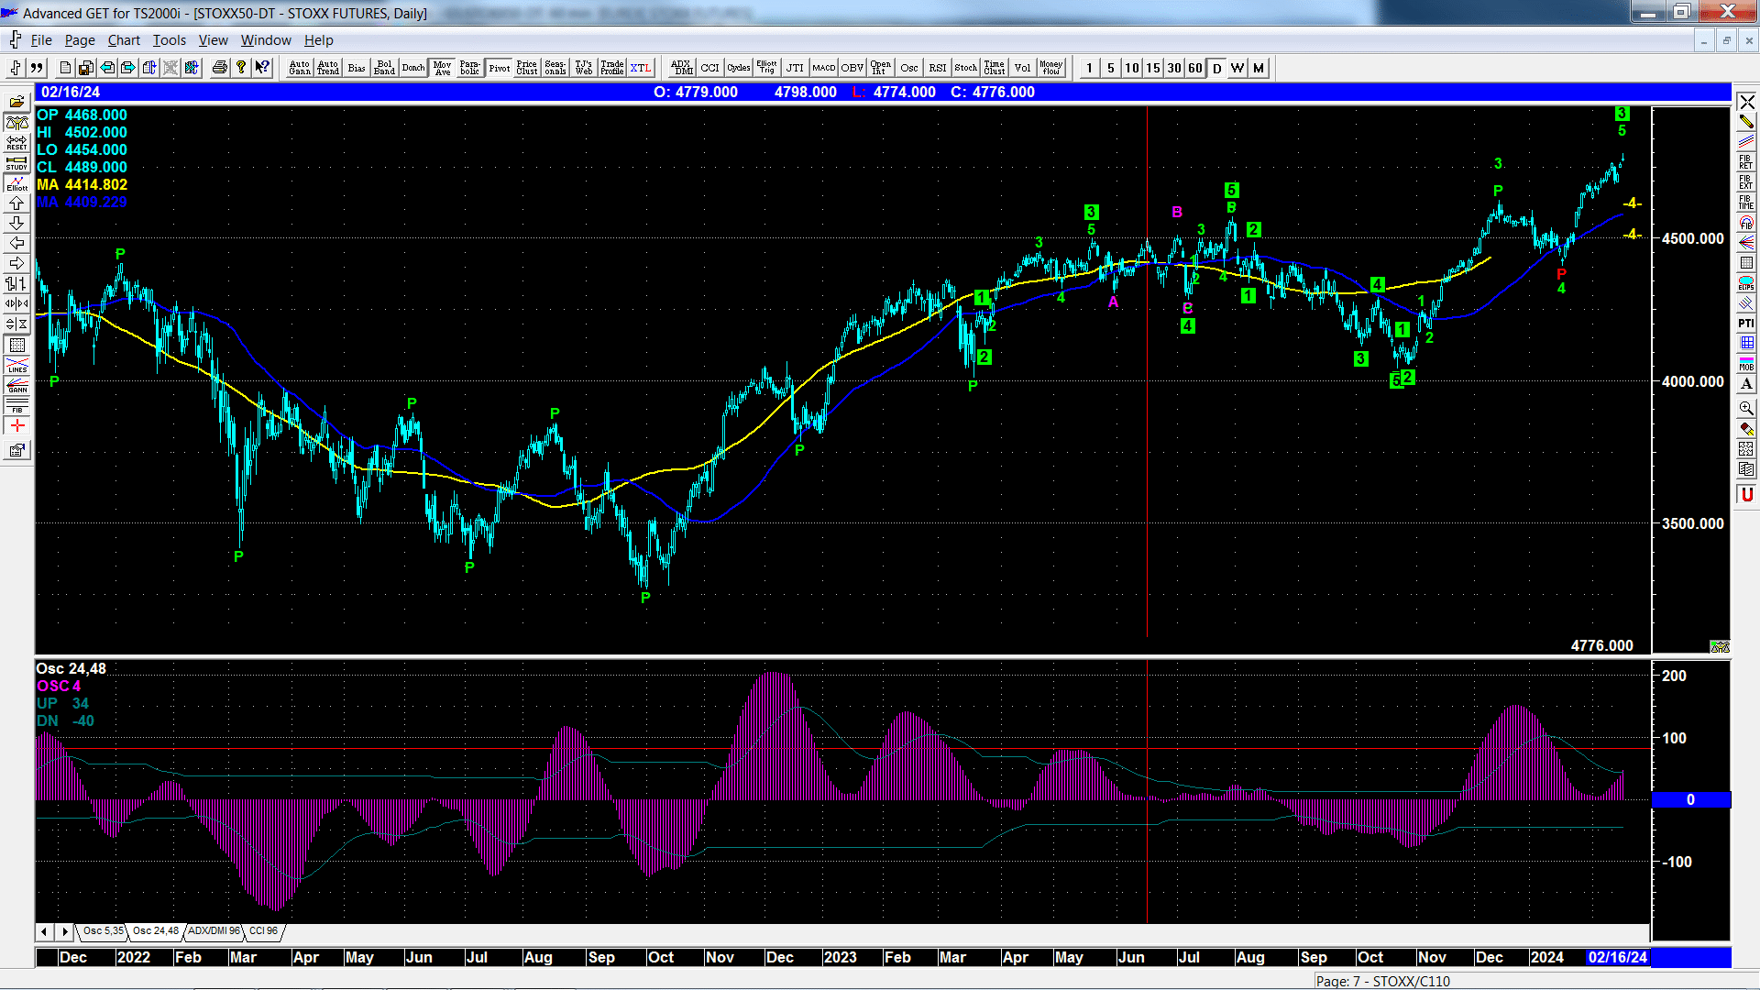Viewport: 1760px width, 990px height.
Task: Switch to the CCI 96 tab
Action: point(263,931)
